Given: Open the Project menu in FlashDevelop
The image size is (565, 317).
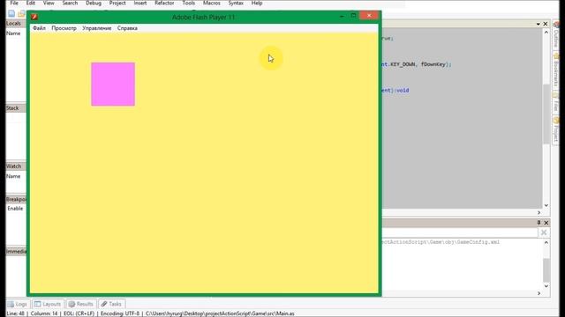Looking at the screenshot, I should [117, 3].
